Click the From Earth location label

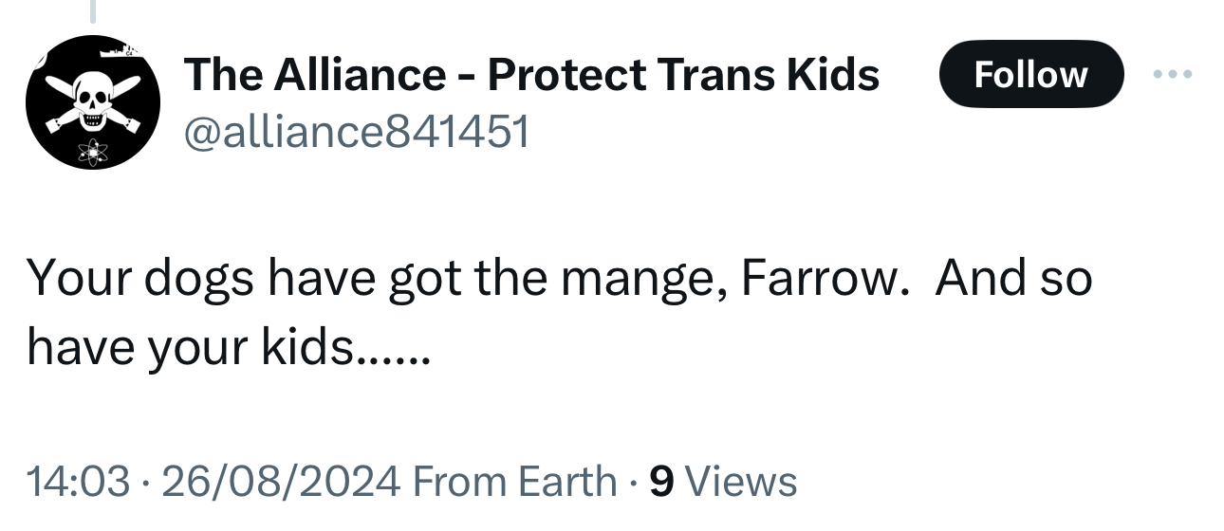[514, 481]
